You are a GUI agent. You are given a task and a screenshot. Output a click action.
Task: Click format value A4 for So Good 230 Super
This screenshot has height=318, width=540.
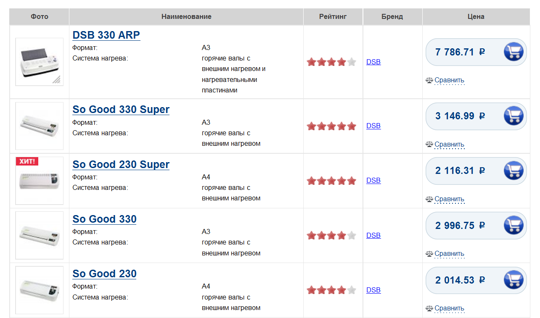206,177
